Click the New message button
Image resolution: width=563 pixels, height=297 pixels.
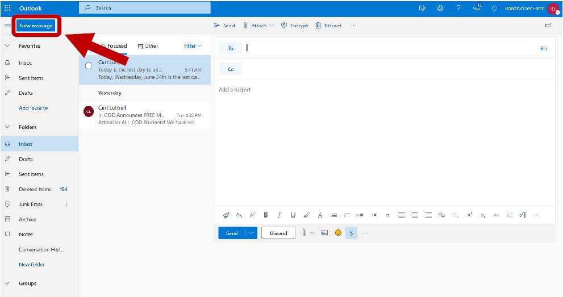coord(36,26)
